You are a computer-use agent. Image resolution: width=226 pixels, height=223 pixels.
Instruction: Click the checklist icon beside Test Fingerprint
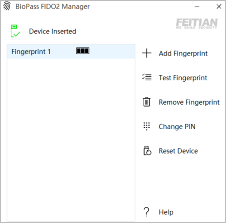pos(146,77)
